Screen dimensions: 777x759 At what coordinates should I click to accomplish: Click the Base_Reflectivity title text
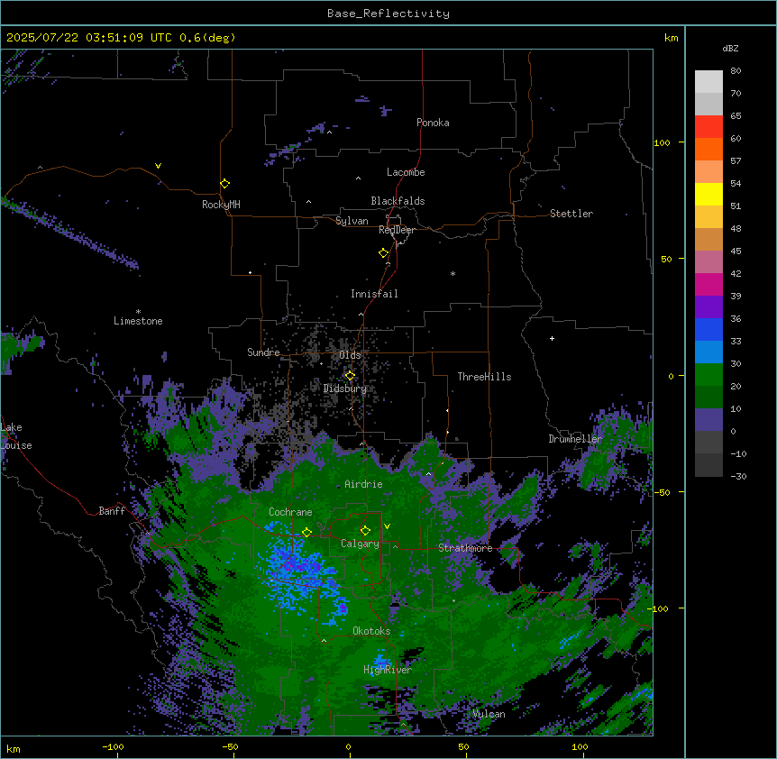(x=388, y=14)
